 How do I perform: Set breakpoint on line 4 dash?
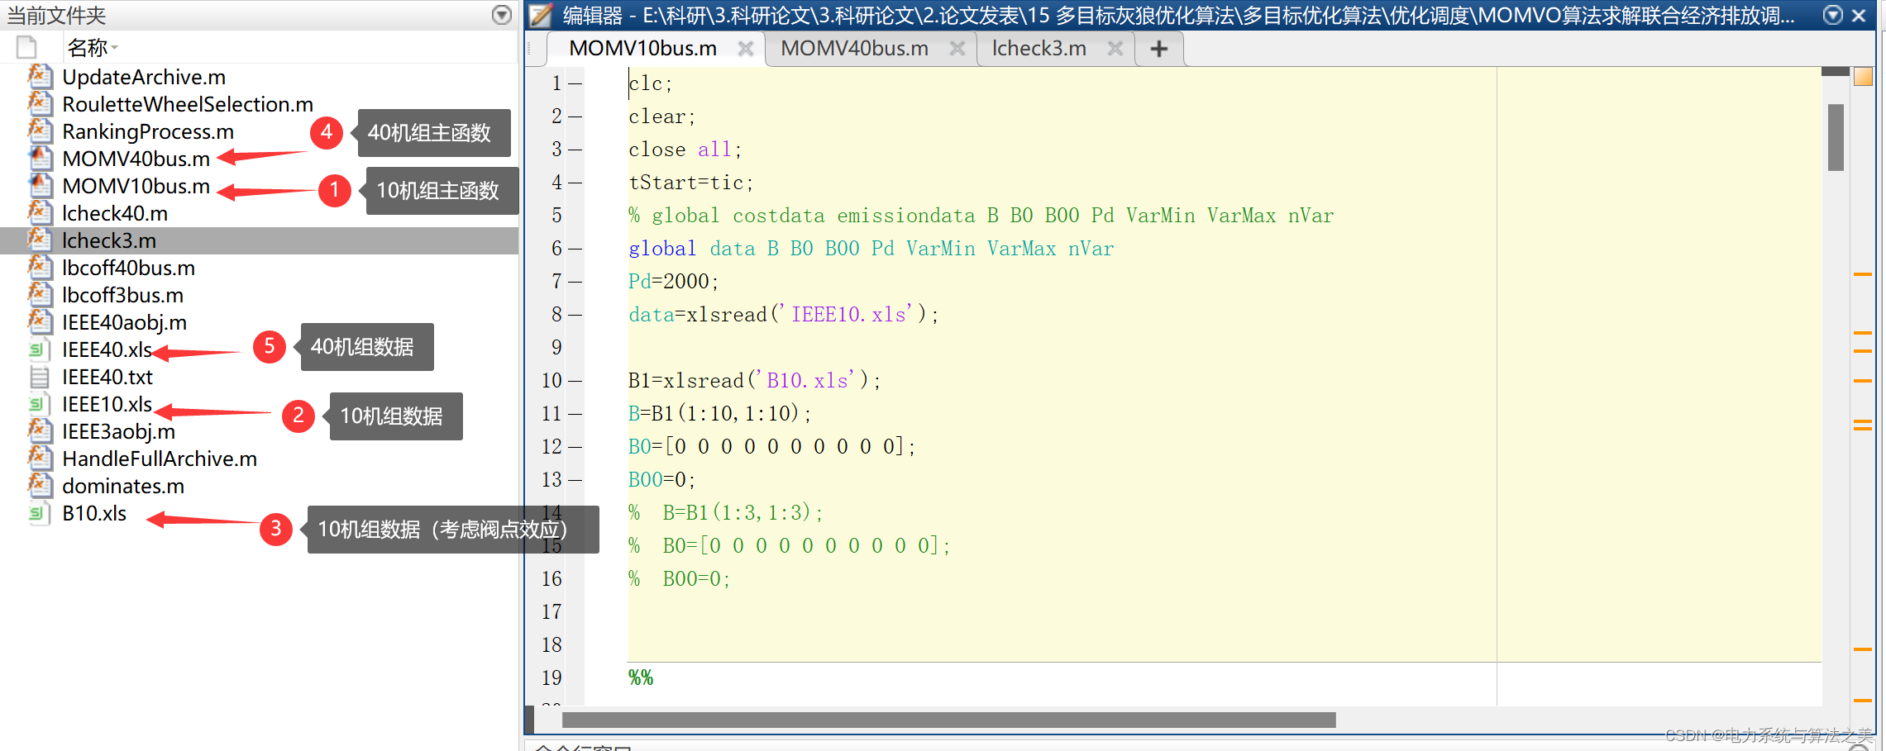[x=575, y=183]
